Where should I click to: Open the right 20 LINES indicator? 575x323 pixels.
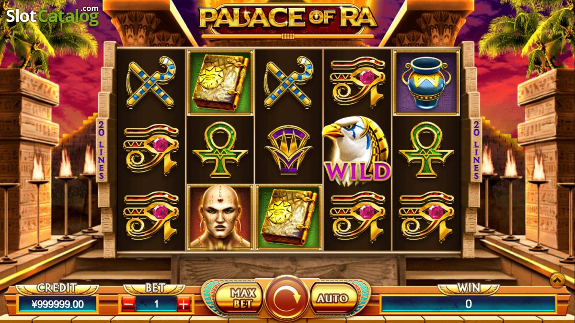(476, 150)
